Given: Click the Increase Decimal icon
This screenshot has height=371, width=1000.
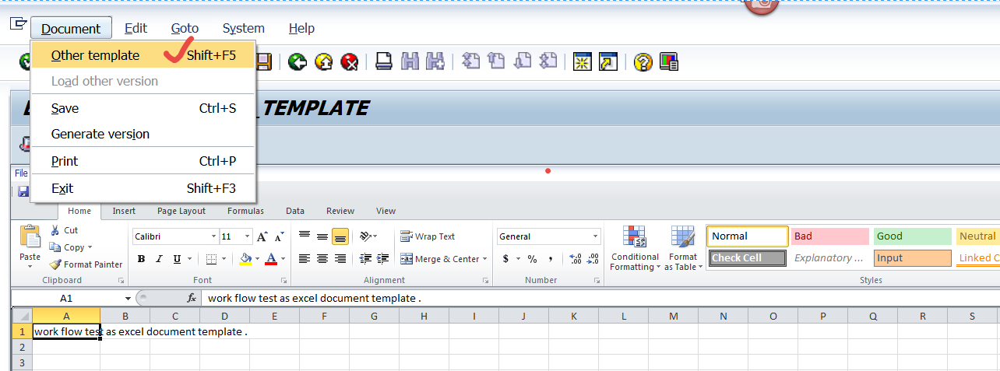Looking at the screenshot, I should pos(576,259).
